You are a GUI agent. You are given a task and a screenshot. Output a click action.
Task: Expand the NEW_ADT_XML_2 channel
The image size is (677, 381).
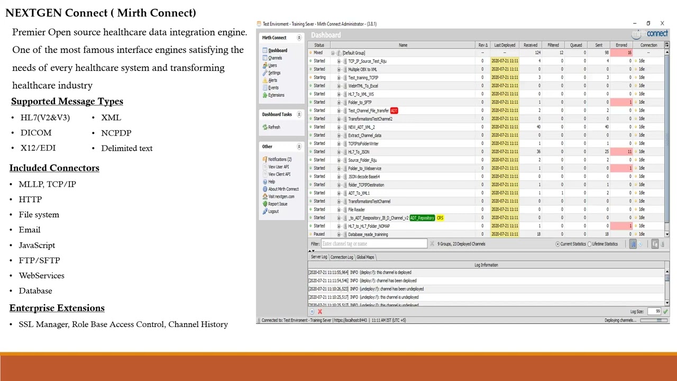pyautogui.click(x=338, y=127)
